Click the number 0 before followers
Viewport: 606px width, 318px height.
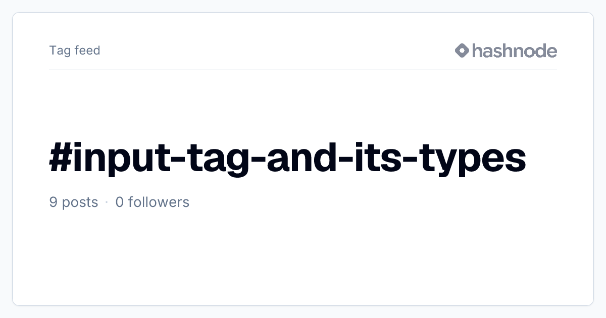120,202
